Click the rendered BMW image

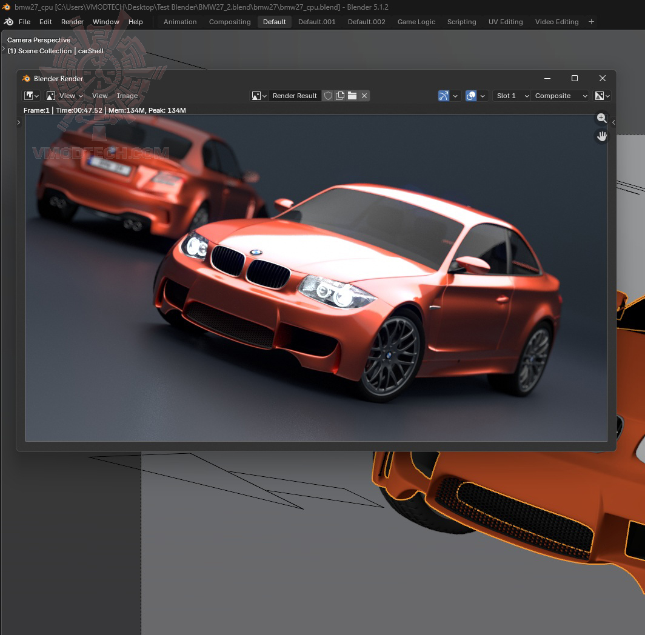[x=316, y=278]
